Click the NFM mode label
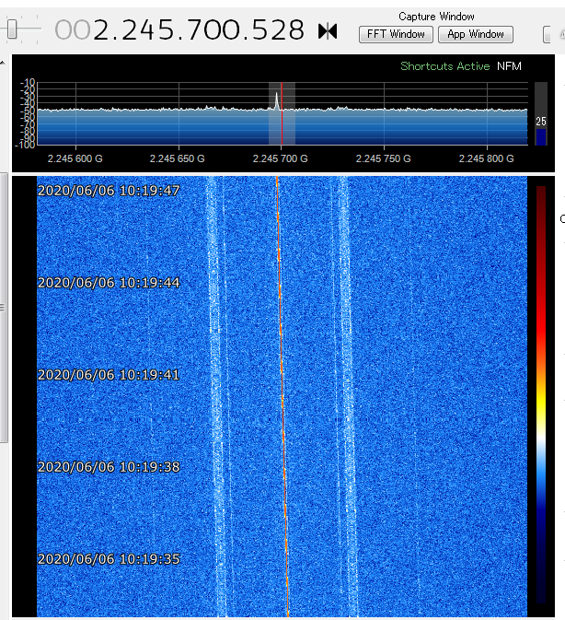This screenshot has height=620, width=565. pos(509,66)
